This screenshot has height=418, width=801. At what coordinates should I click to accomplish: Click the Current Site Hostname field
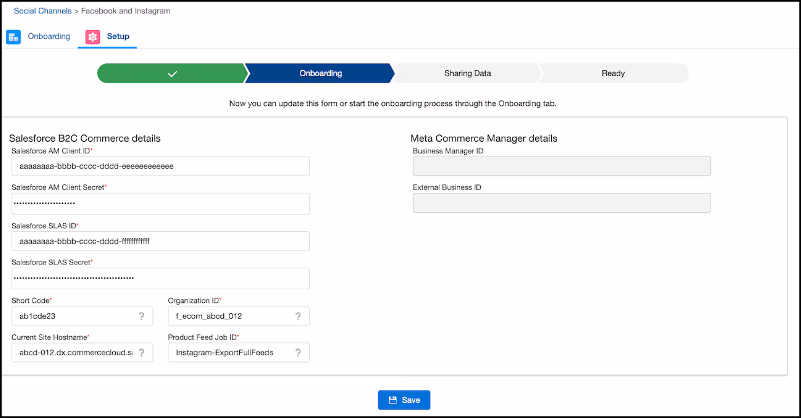(82, 353)
